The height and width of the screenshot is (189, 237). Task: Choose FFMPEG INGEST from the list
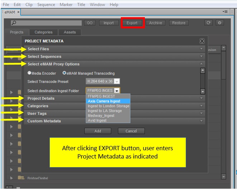click(x=108, y=96)
